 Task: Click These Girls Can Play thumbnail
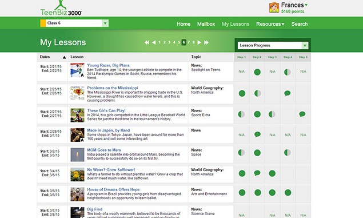point(77,115)
